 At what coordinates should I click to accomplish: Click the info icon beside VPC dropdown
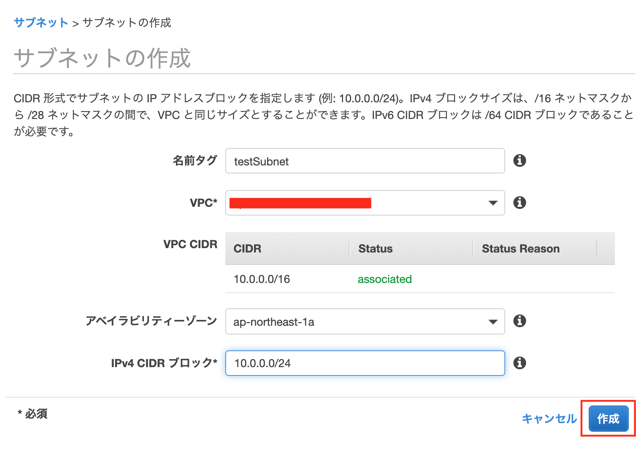(519, 202)
